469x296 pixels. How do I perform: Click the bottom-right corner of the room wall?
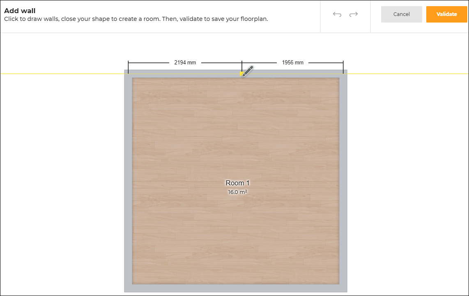point(343,288)
